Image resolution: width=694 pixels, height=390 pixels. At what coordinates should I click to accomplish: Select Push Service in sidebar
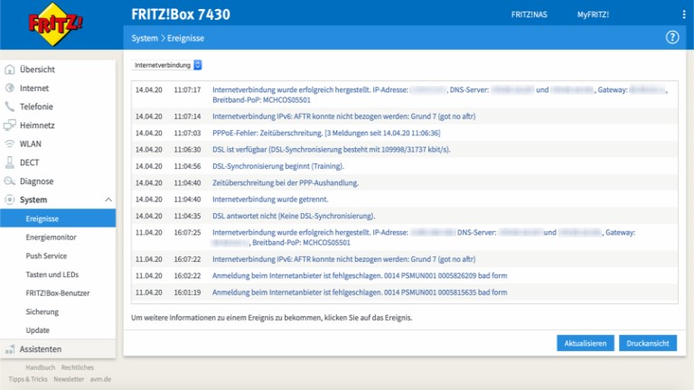46,256
